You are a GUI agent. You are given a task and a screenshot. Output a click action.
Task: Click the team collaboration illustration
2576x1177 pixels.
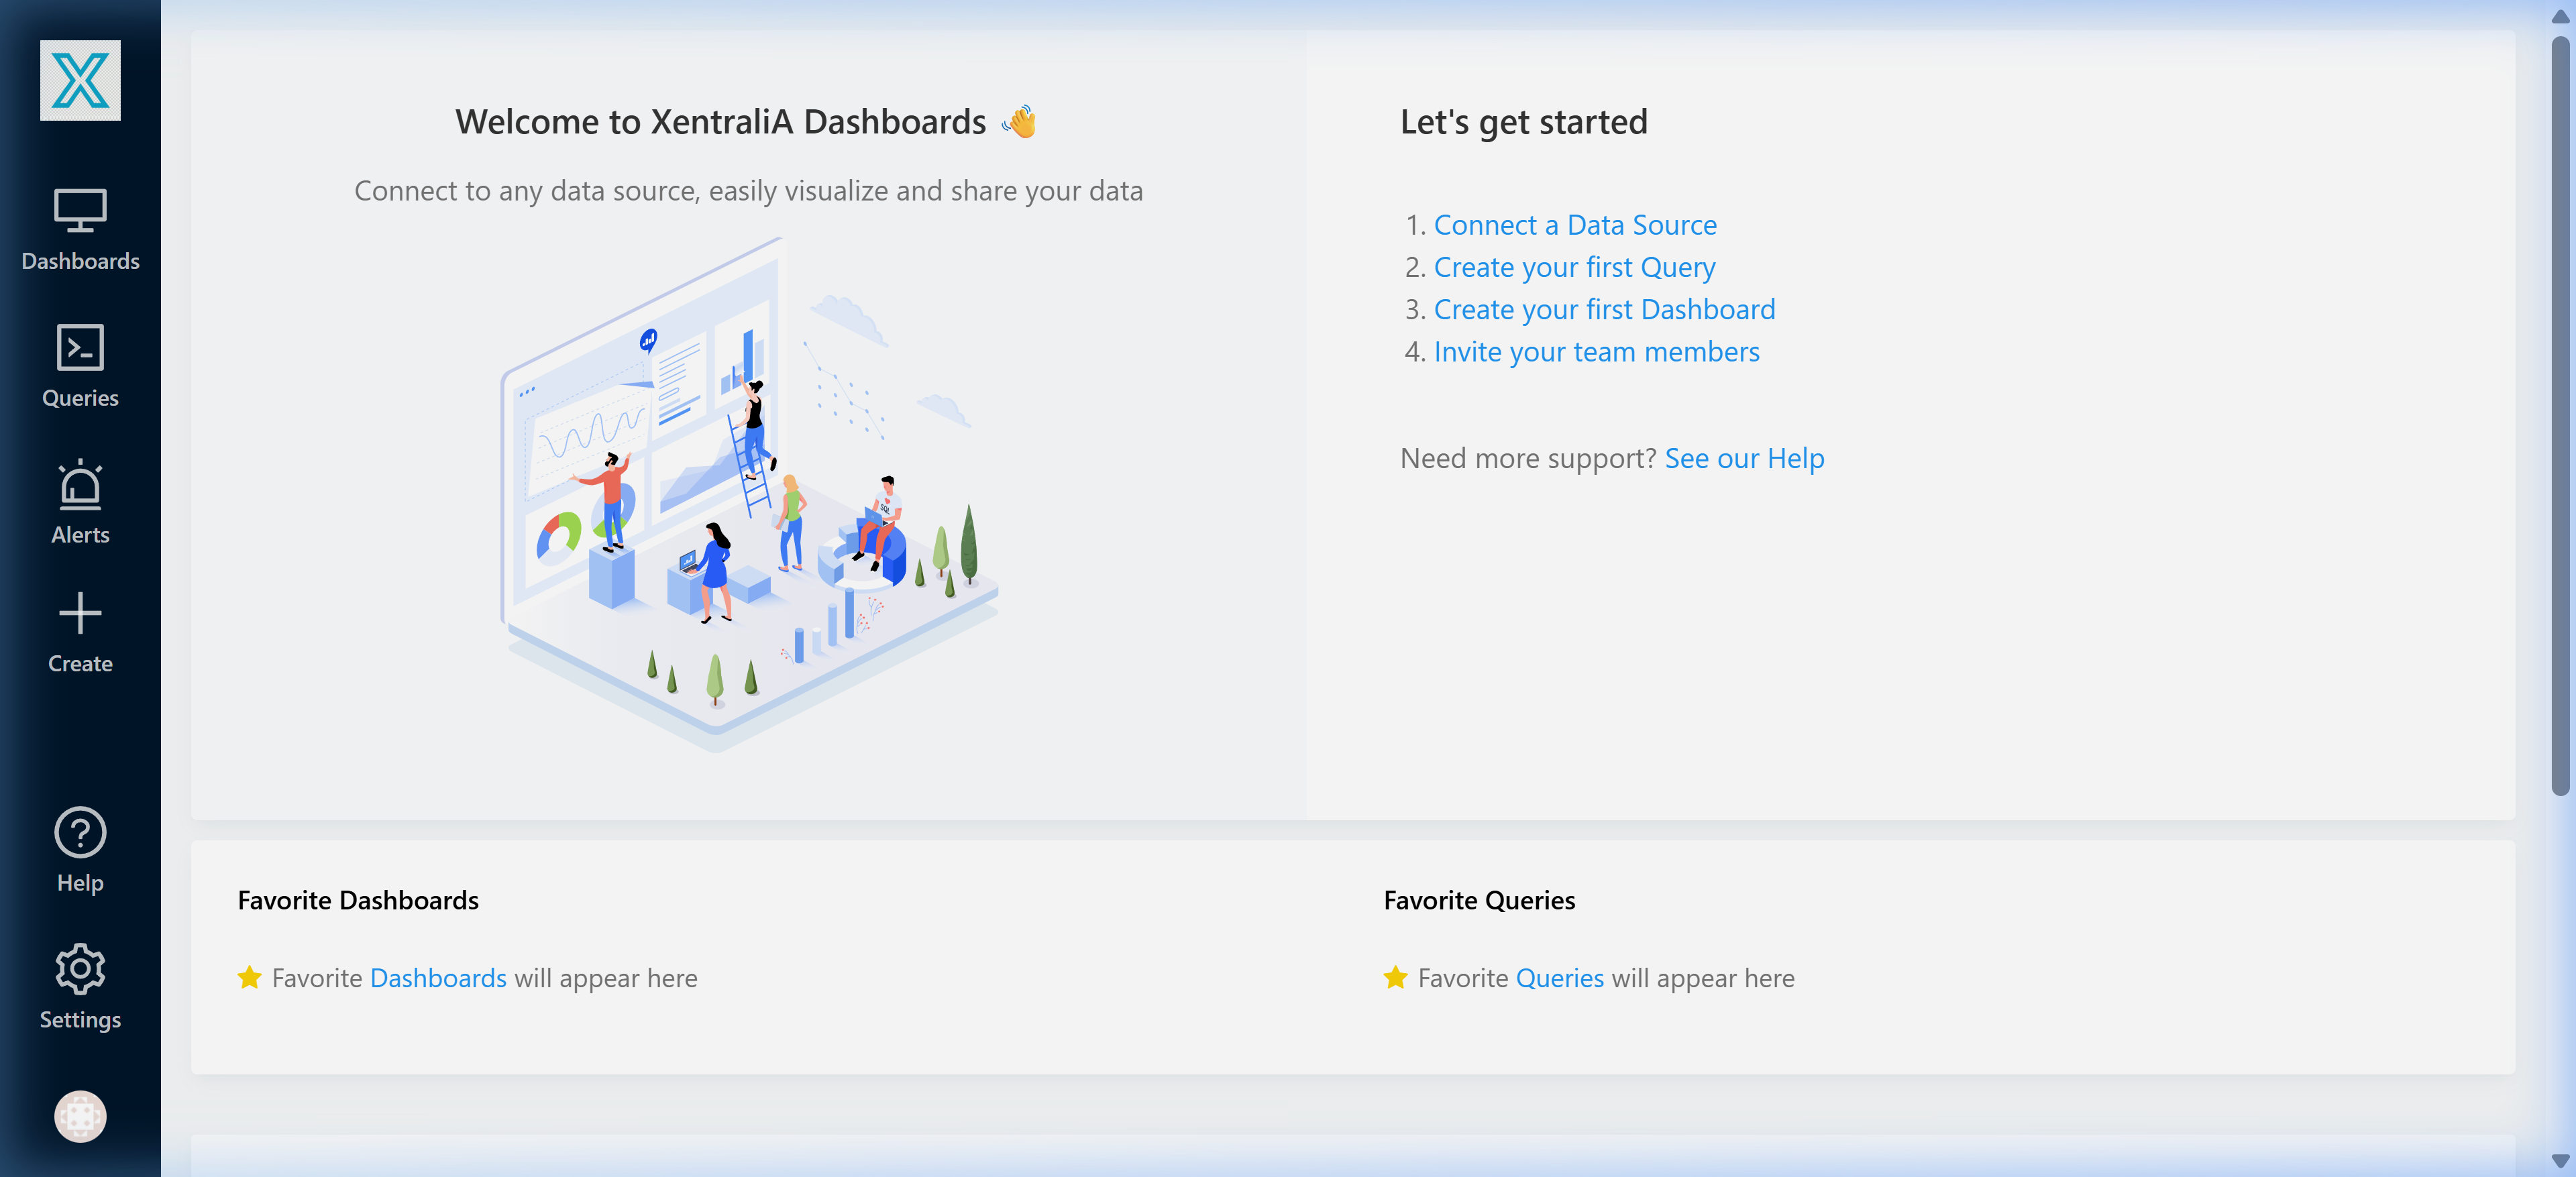750,500
